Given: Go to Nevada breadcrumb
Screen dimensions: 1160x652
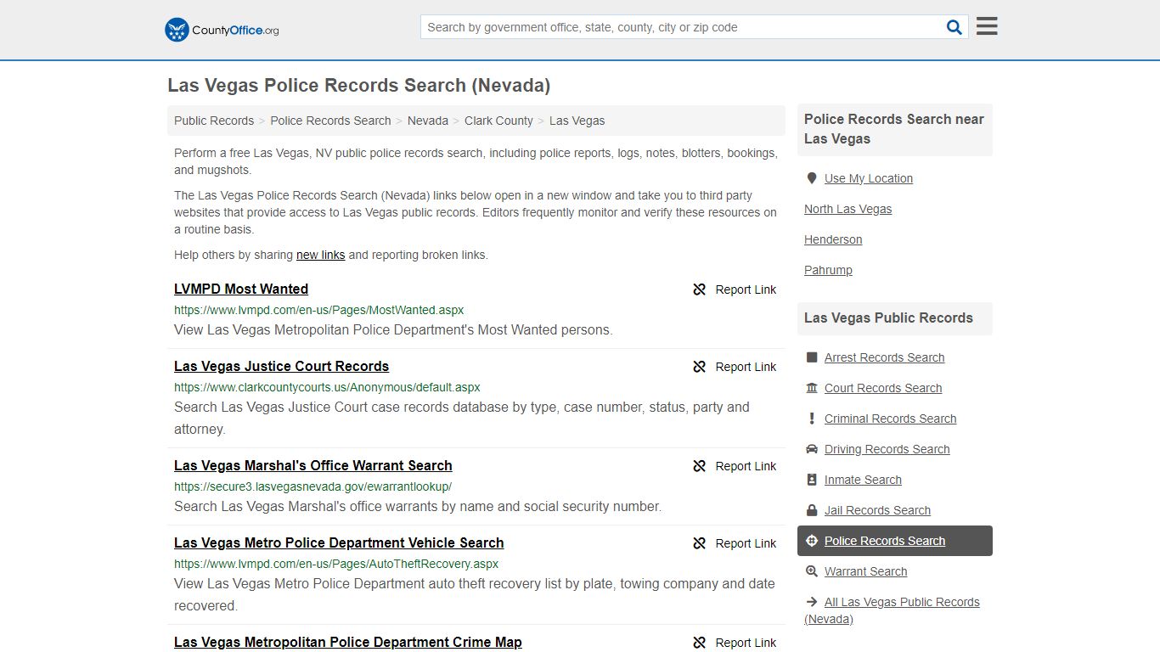Looking at the screenshot, I should [x=428, y=121].
